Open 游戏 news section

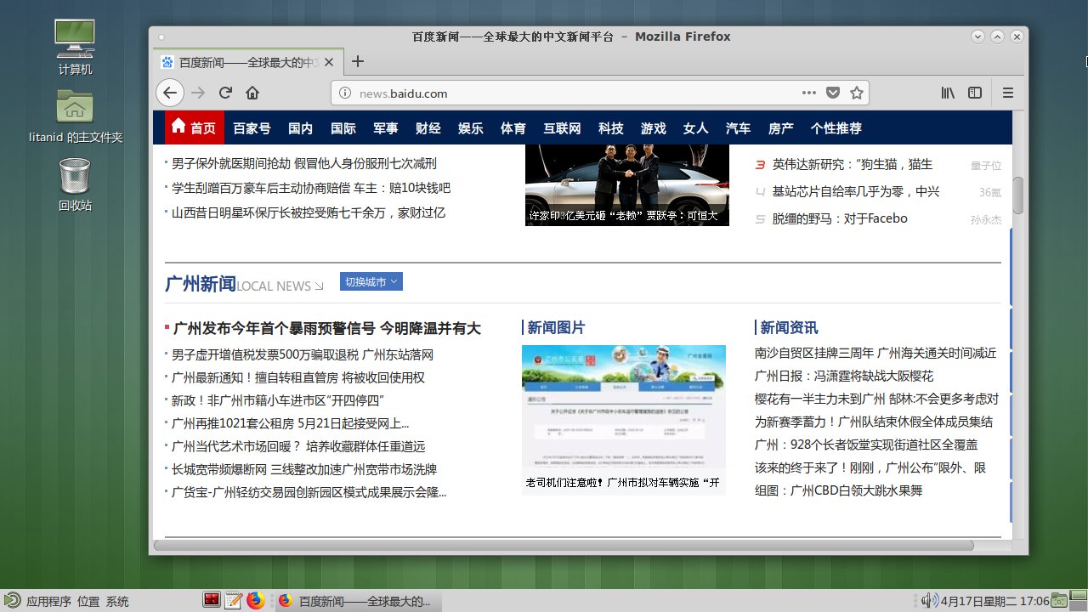[653, 128]
